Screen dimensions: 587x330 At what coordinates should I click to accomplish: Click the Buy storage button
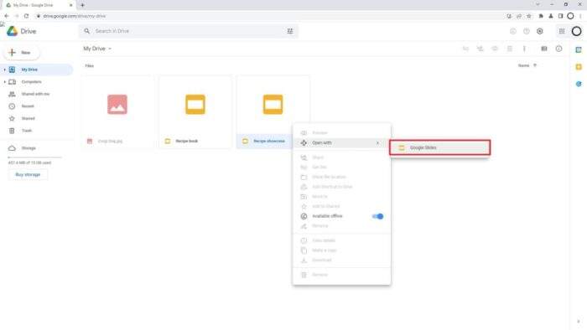(28, 174)
